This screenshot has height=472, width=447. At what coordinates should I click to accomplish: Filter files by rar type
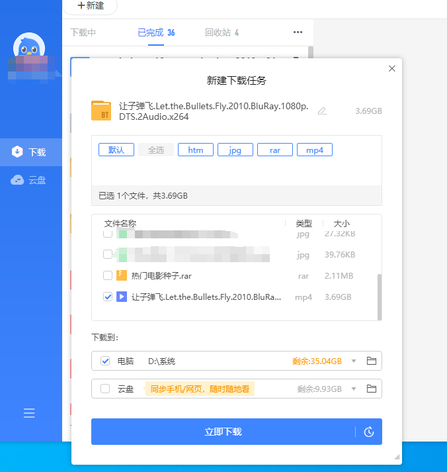(275, 150)
